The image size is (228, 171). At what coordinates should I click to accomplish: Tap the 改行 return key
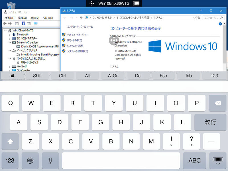(x=210, y=122)
